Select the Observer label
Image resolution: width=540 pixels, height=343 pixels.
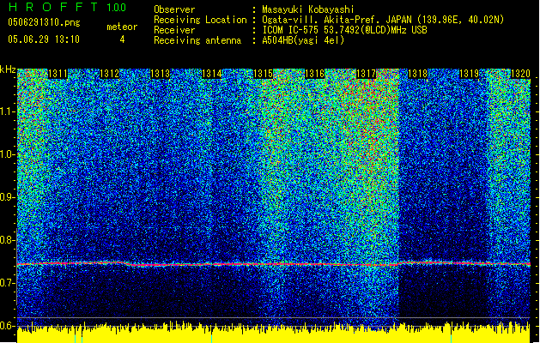tap(174, 9)
